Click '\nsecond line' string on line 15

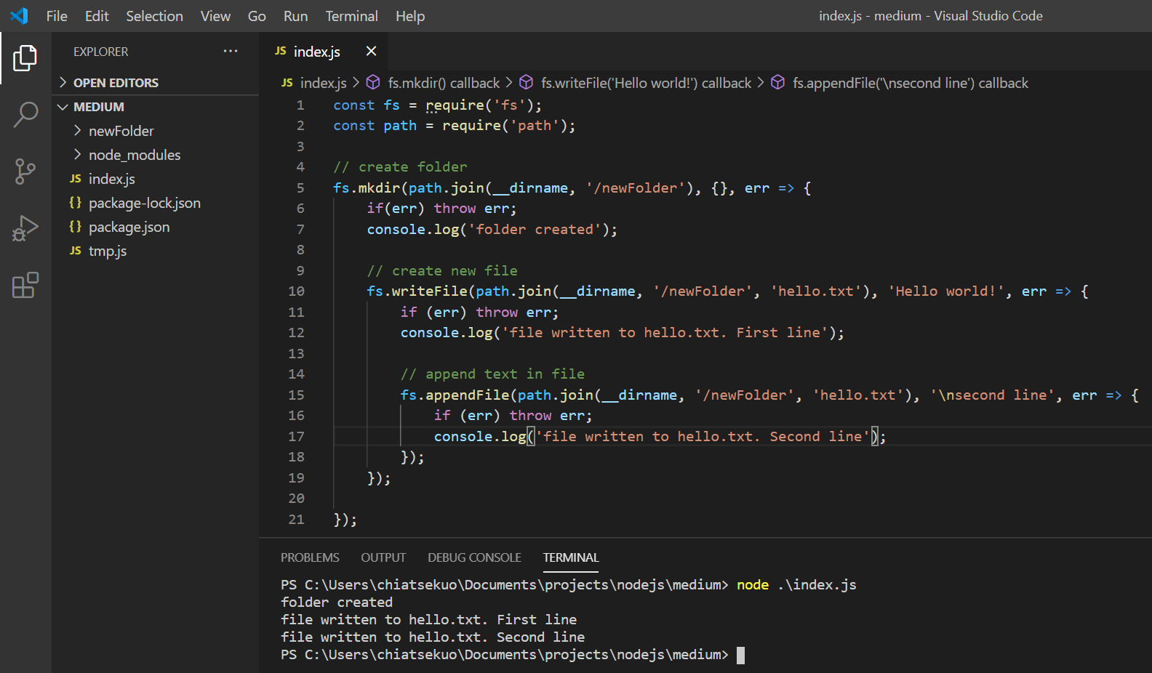(992, 395)
